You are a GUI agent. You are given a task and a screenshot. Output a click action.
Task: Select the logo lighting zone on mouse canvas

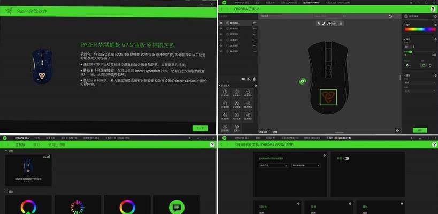point(328,97)
